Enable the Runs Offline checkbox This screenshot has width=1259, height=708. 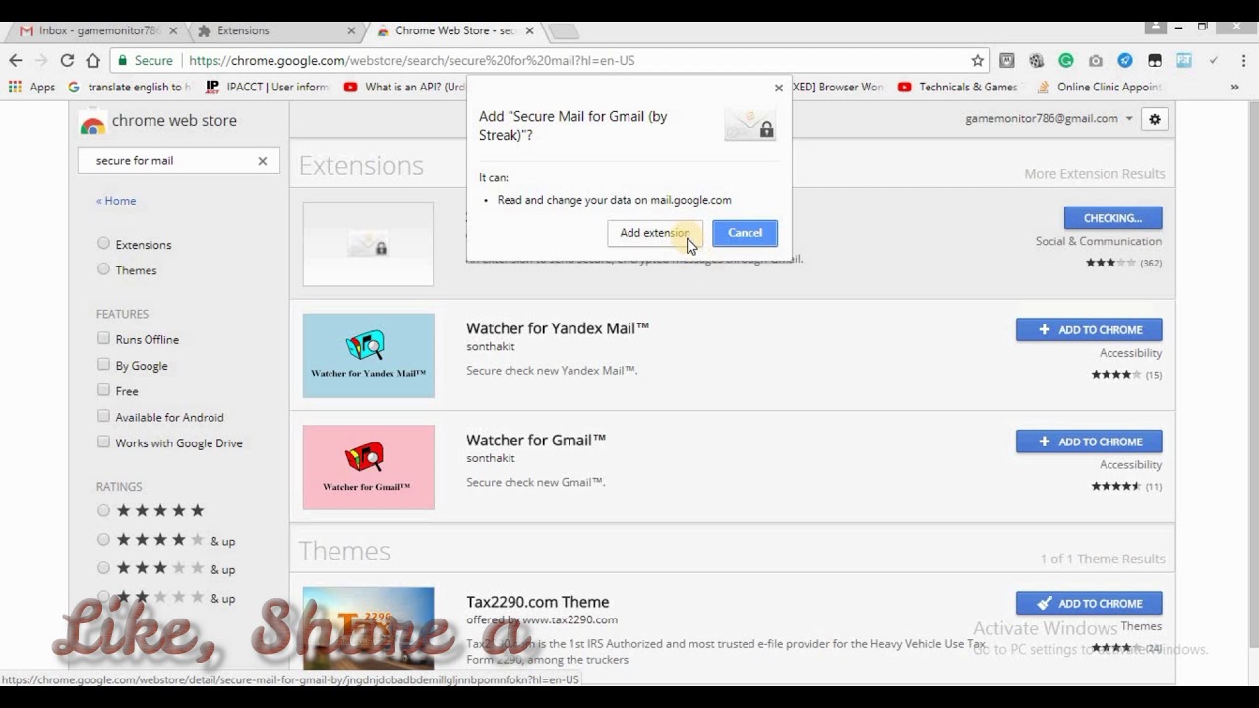[x=103, y=338]
